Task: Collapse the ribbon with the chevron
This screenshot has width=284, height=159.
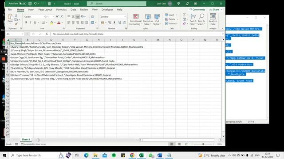Action: point(223,29)
